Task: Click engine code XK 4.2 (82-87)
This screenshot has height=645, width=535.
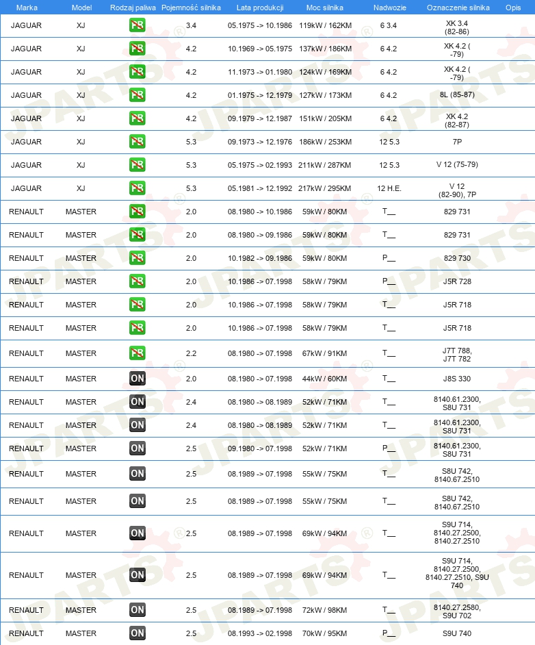Action: 457,121
